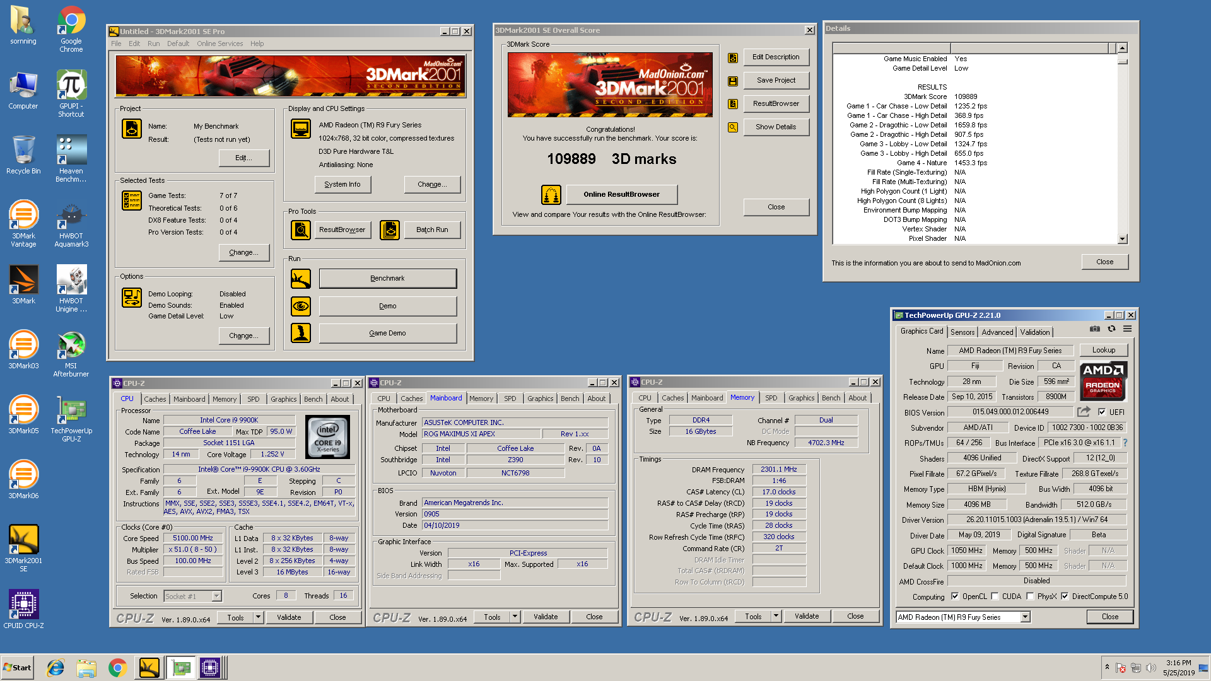Click scroll down arrow in Details list

[x=1122, y=239]
